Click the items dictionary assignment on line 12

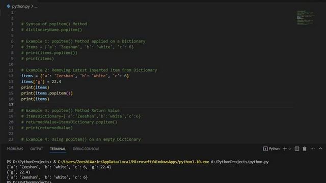click(75, 76)
